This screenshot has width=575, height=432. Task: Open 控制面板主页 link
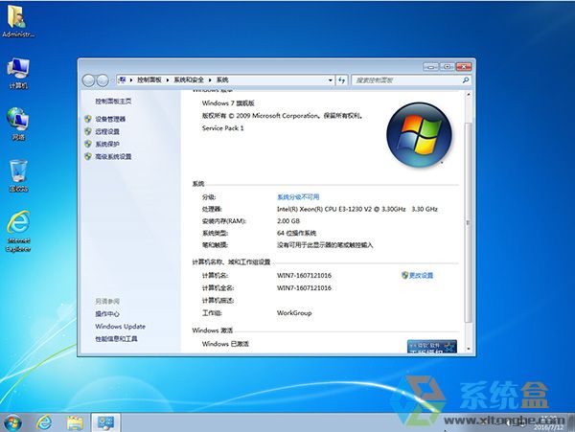point(113,102)
